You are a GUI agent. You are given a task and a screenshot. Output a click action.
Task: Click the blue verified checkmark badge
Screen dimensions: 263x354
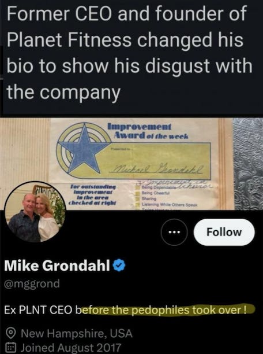(119, 265)
